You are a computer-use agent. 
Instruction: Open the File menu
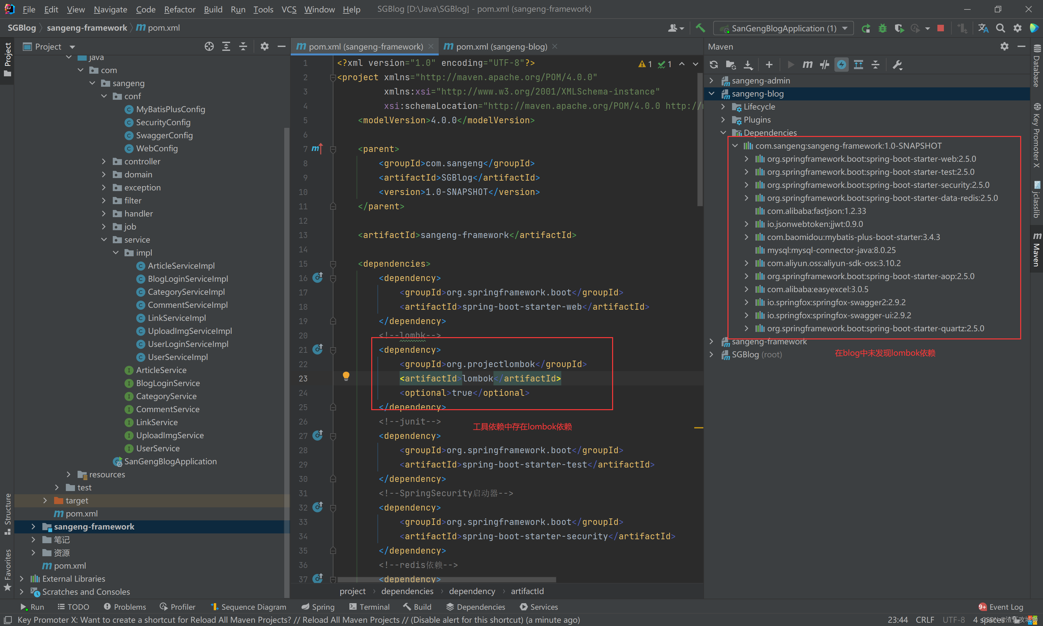point(29,9)
